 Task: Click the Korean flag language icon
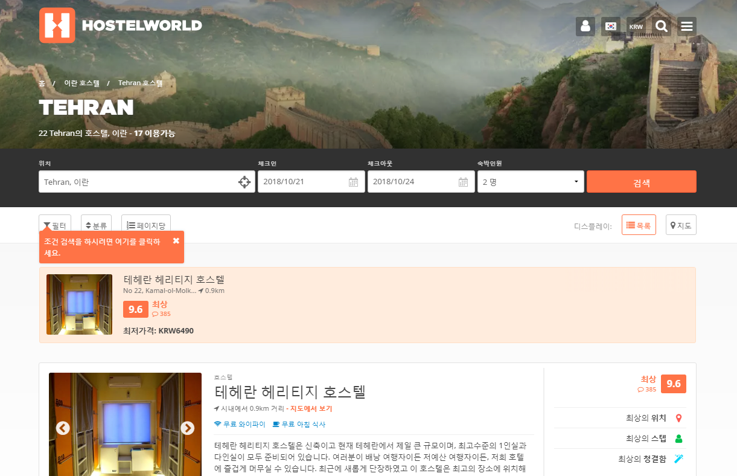click(611, 26)
